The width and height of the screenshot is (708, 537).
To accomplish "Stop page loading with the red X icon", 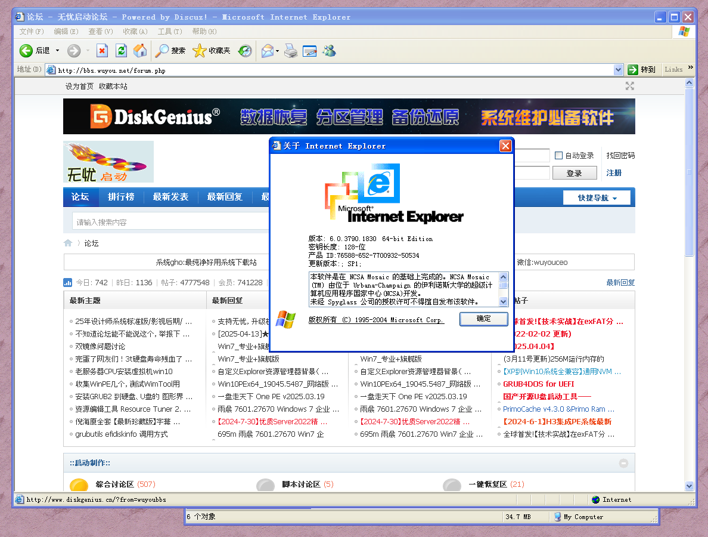I will tap(103, 51).
